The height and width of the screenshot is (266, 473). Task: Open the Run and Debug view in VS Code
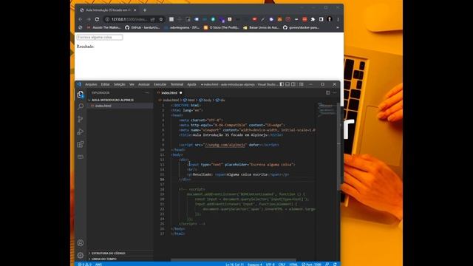pyautogui.click(x=81, y=132)
